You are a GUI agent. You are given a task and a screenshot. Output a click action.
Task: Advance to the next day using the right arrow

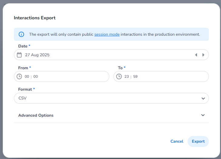pyautogui.click(x=203, y=55)
